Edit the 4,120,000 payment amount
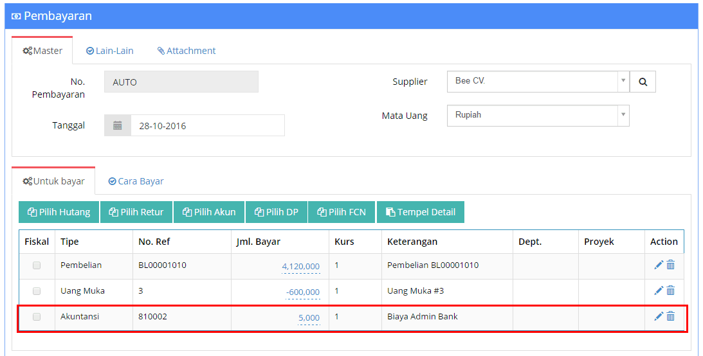Viewport: 703px width, 356px height. point(301,267)
